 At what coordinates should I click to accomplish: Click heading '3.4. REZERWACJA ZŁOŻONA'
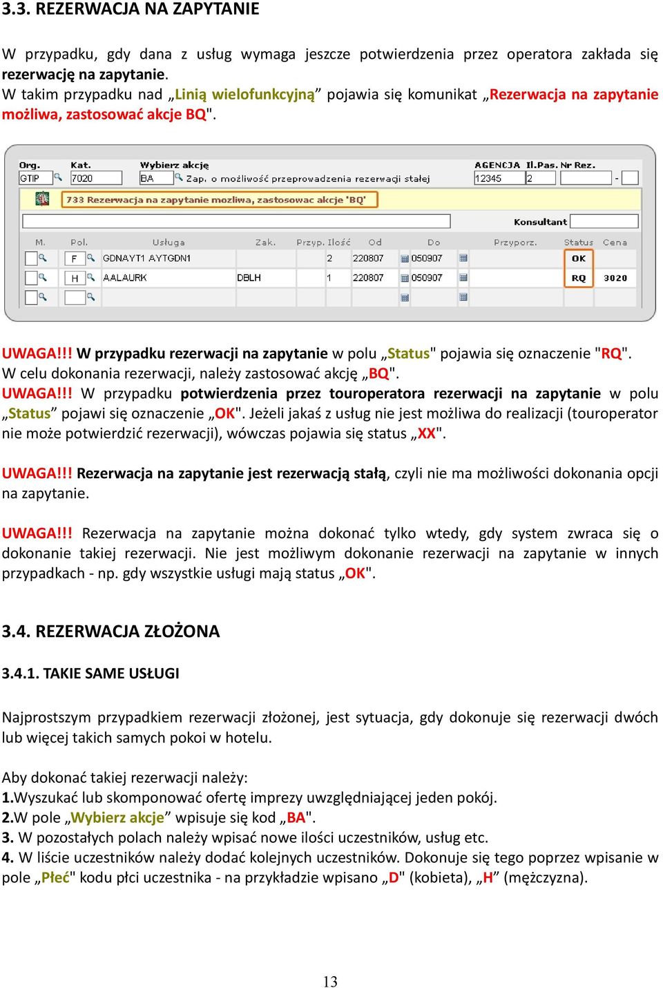(110, 631)
